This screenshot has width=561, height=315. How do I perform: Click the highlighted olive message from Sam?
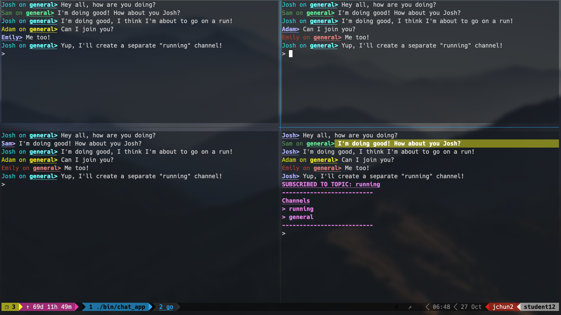click(399, 143)
